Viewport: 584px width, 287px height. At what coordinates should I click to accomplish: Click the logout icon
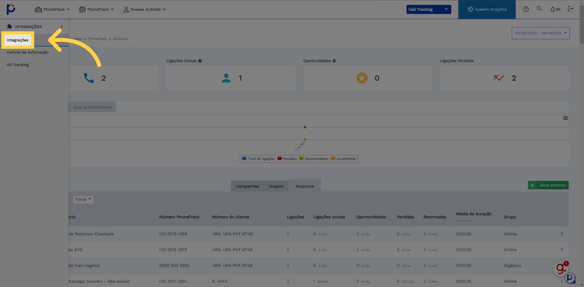[571, 9]
